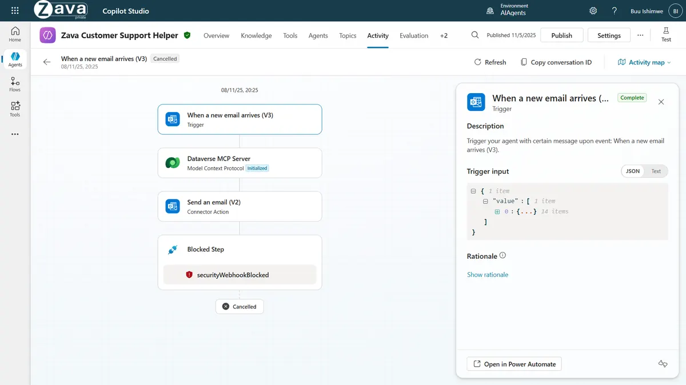Click the Initialized badge on MCP node
Viewport: 686px width, 385px height.
pos(257,169)
